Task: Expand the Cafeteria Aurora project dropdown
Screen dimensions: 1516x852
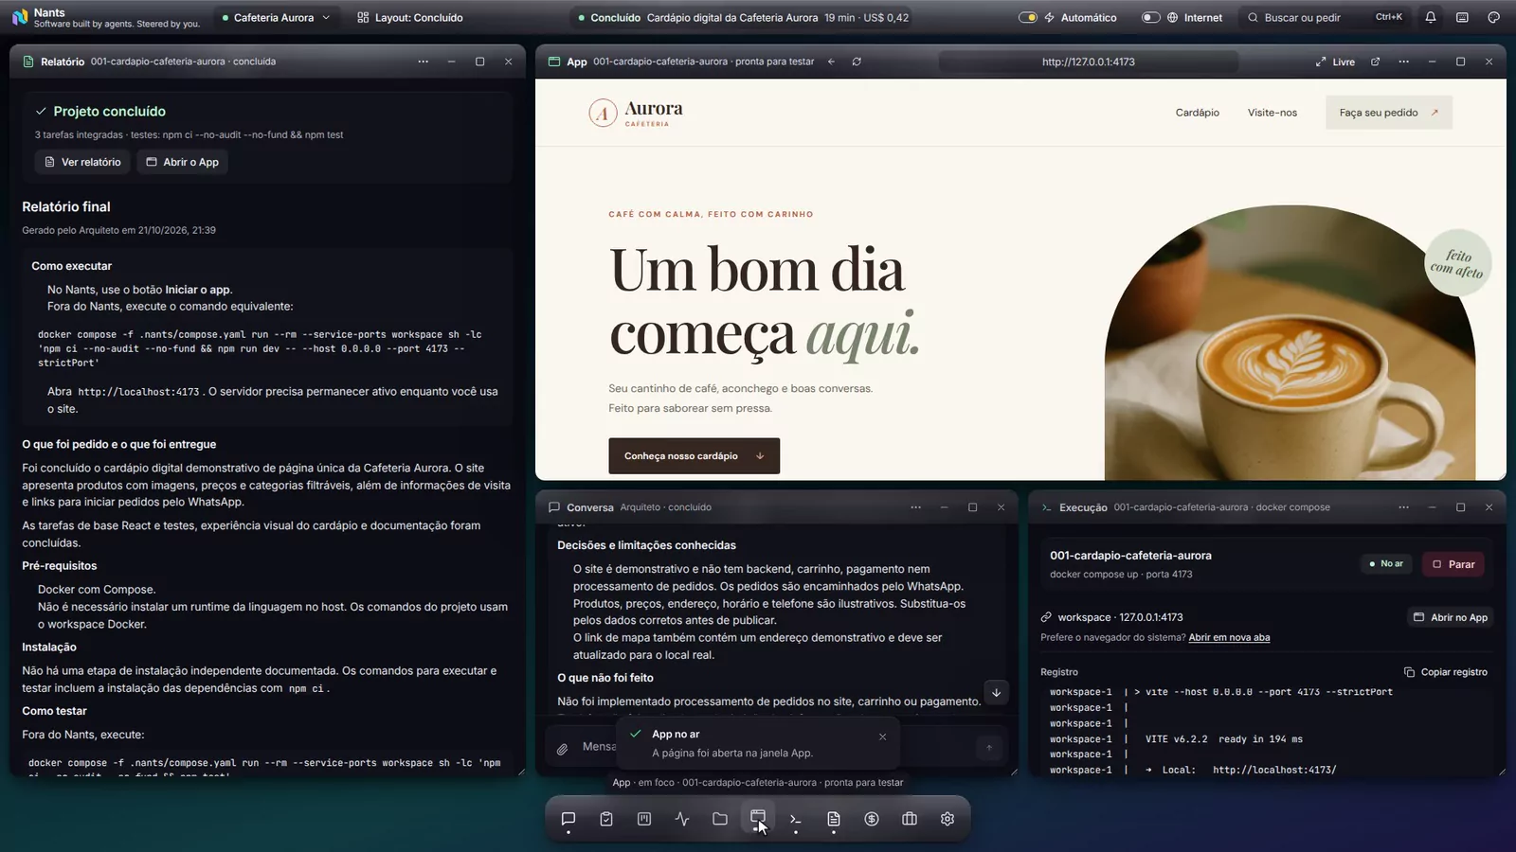Action: [x=276, y=17]
